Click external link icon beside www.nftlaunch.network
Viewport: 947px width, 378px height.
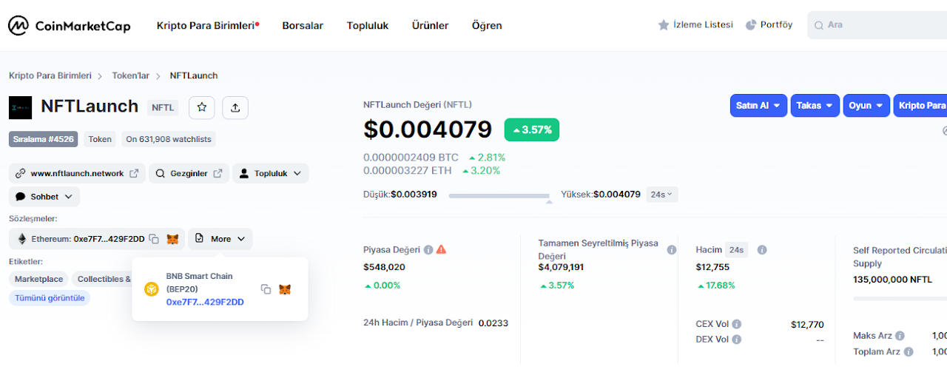[134, 173]
